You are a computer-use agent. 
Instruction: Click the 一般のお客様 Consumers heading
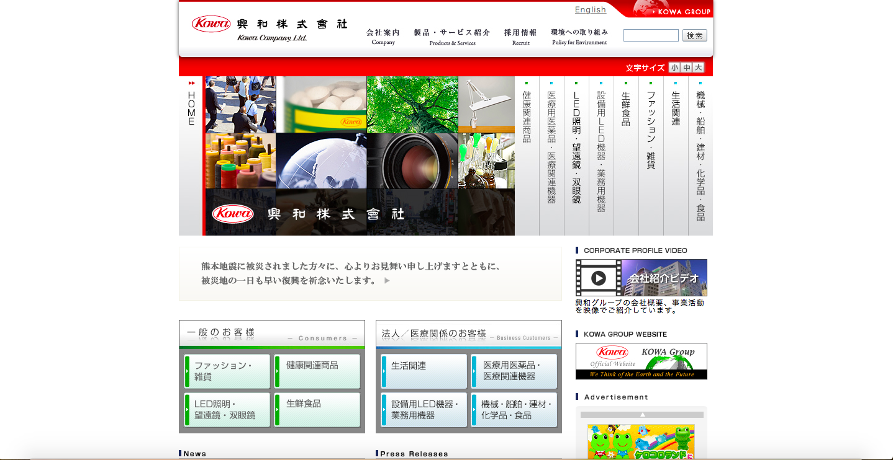coord(272,334)
